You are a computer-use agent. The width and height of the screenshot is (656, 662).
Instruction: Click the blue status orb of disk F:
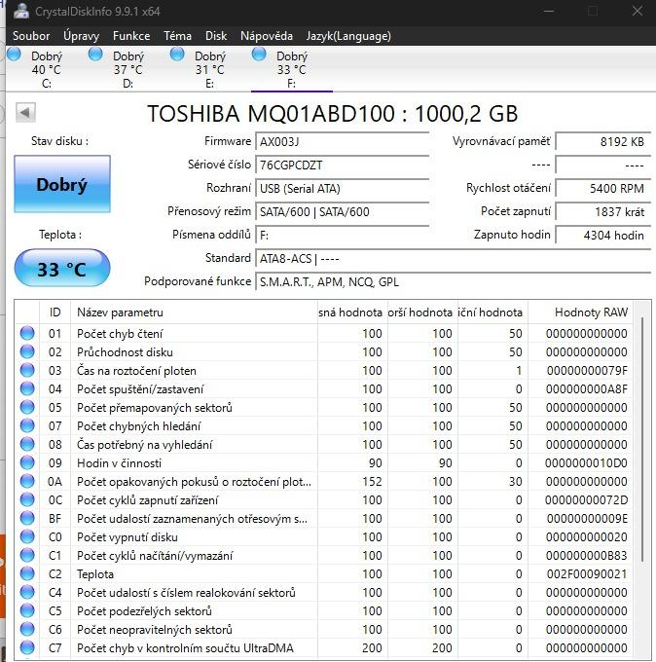point(259,55)
